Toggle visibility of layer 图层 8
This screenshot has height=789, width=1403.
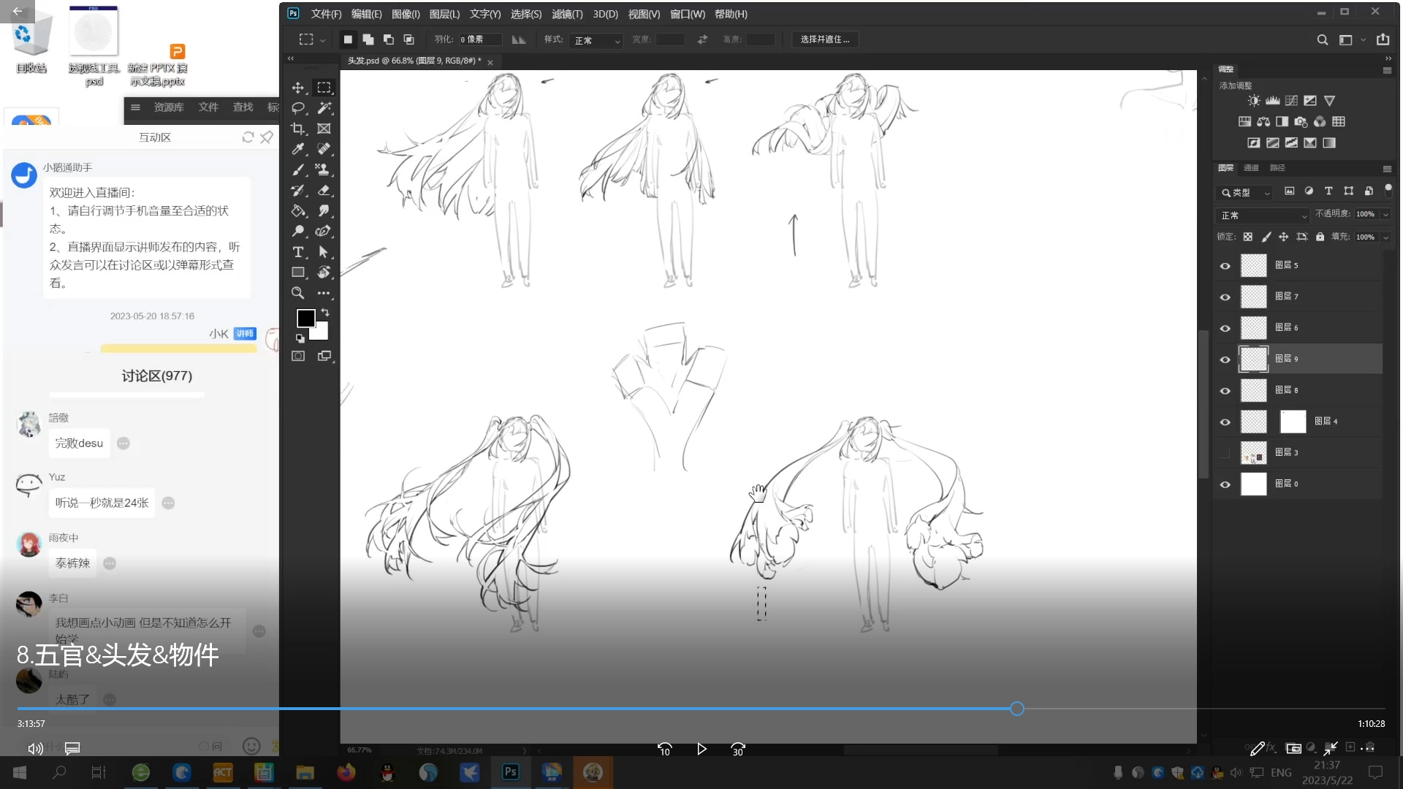1225,391
